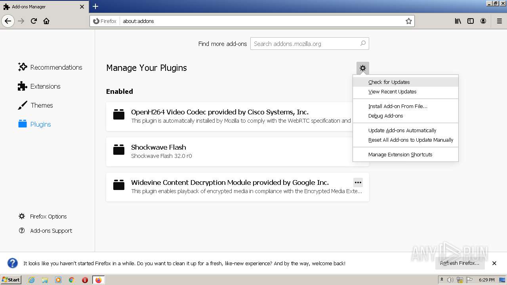The height and width of the screenshot is (285, 507).
Task: Open File Explorer from taskbar
Action: point(45,280)
